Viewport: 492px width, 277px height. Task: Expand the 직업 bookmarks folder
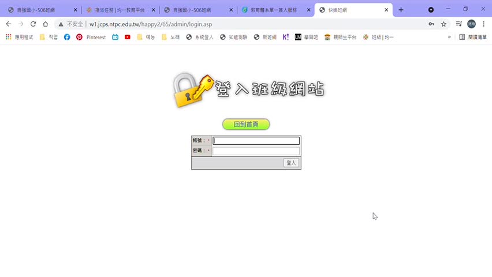(49, 37)
